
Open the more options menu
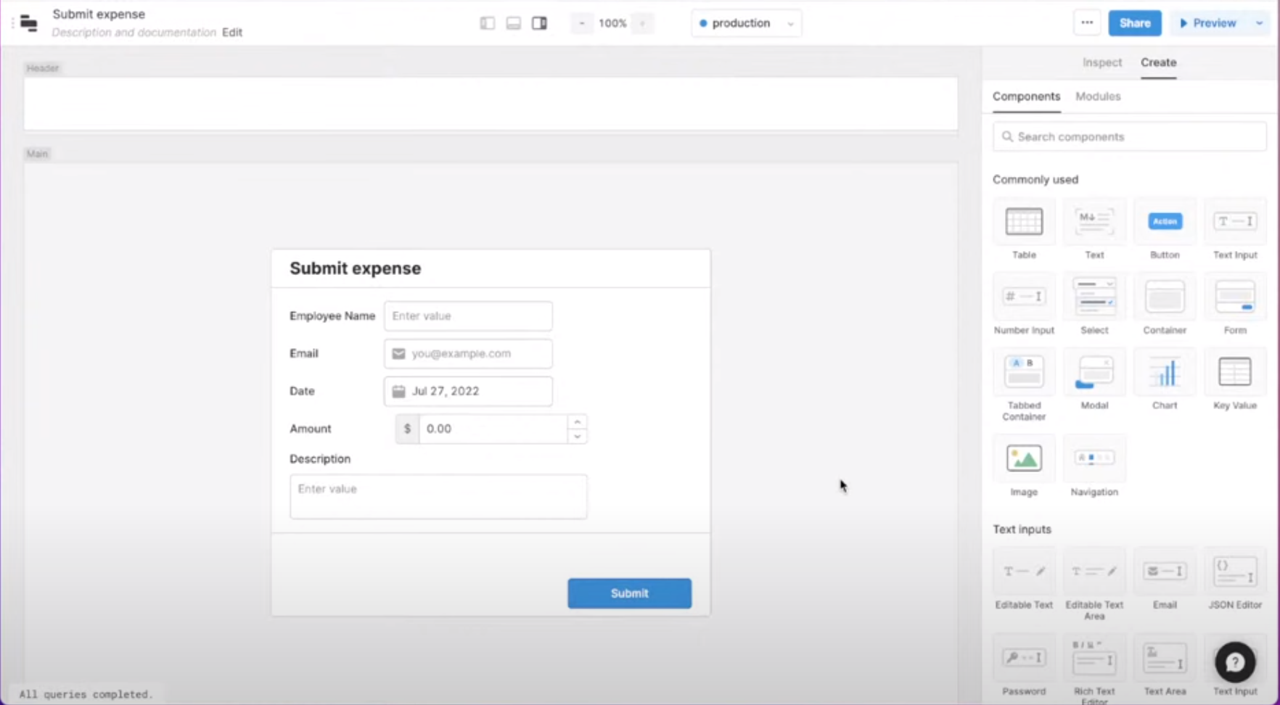tap(1086, 22)
